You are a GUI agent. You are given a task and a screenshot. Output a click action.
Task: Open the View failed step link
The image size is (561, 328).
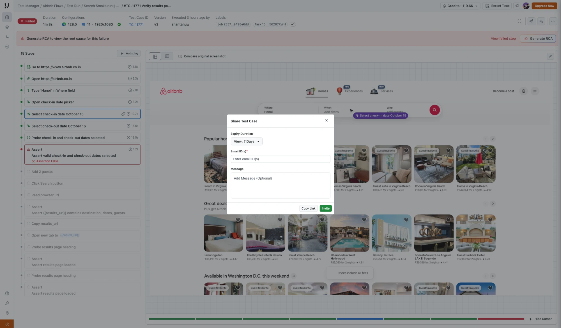click(503, 39)
